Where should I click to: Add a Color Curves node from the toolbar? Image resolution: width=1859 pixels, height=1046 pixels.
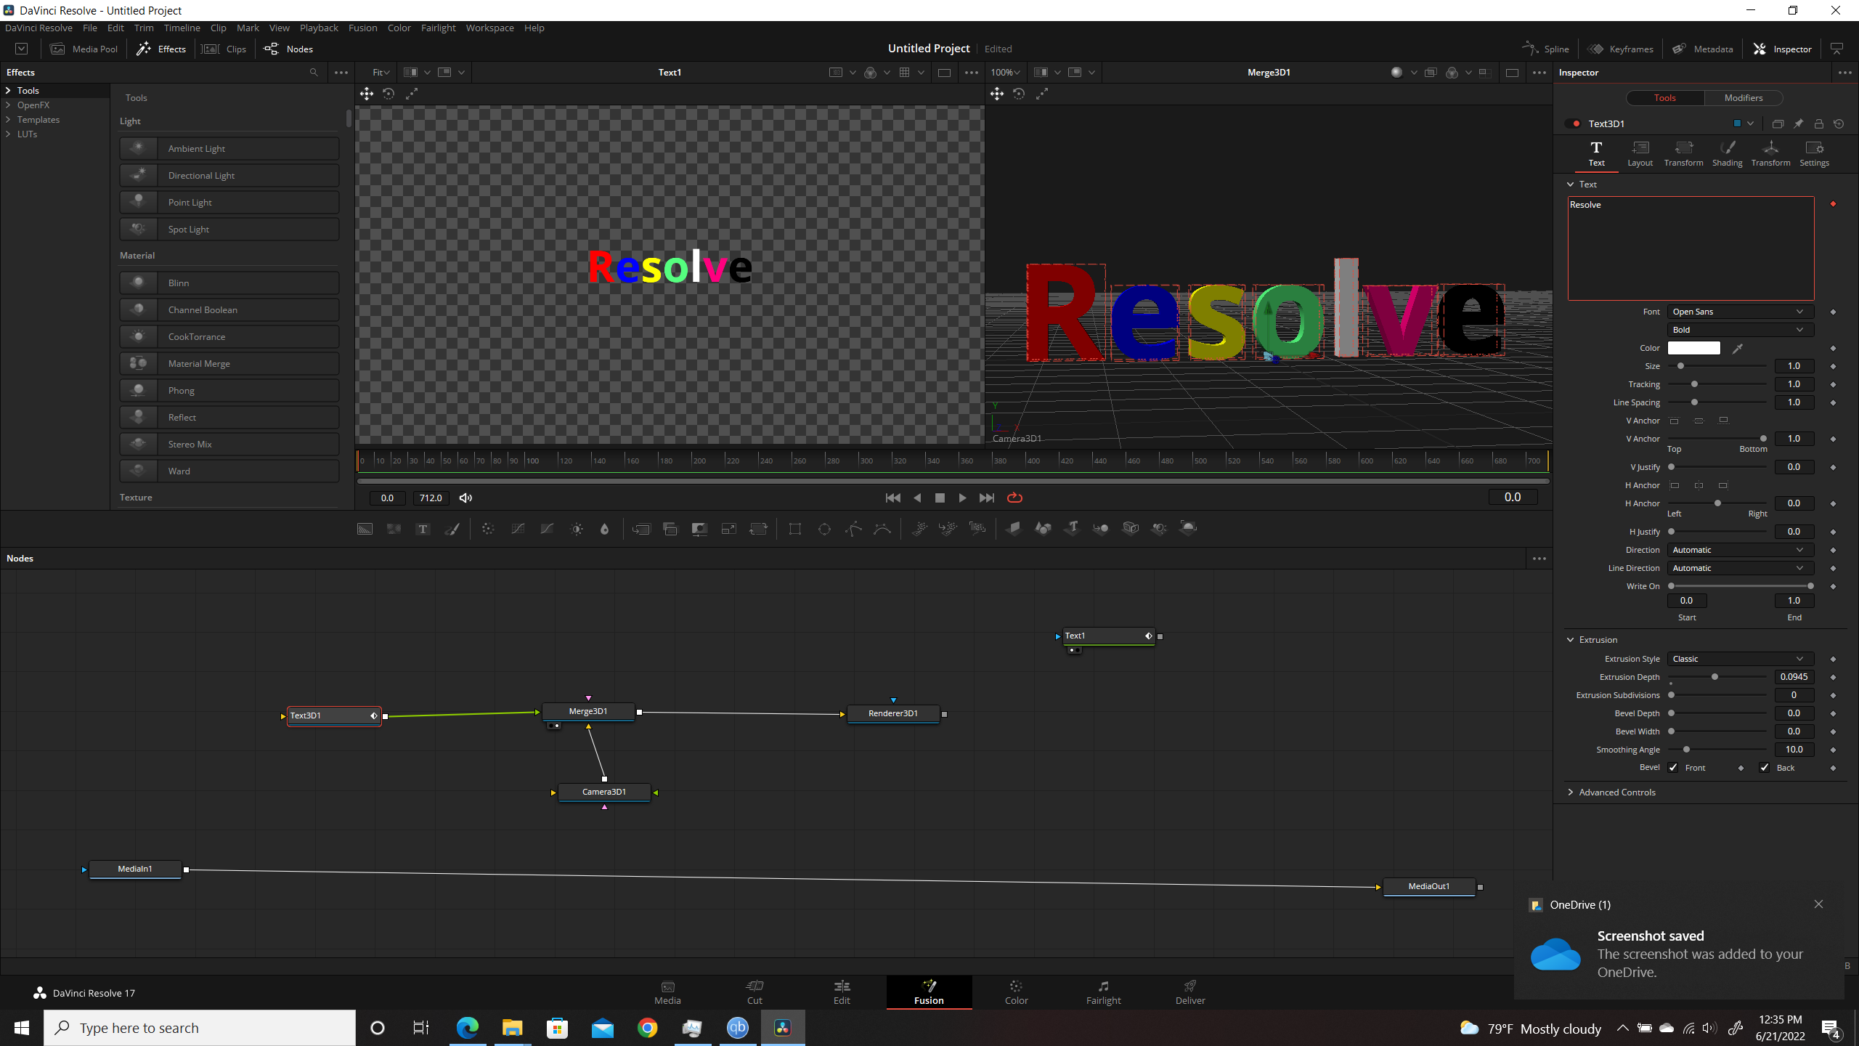pos(518,529)
